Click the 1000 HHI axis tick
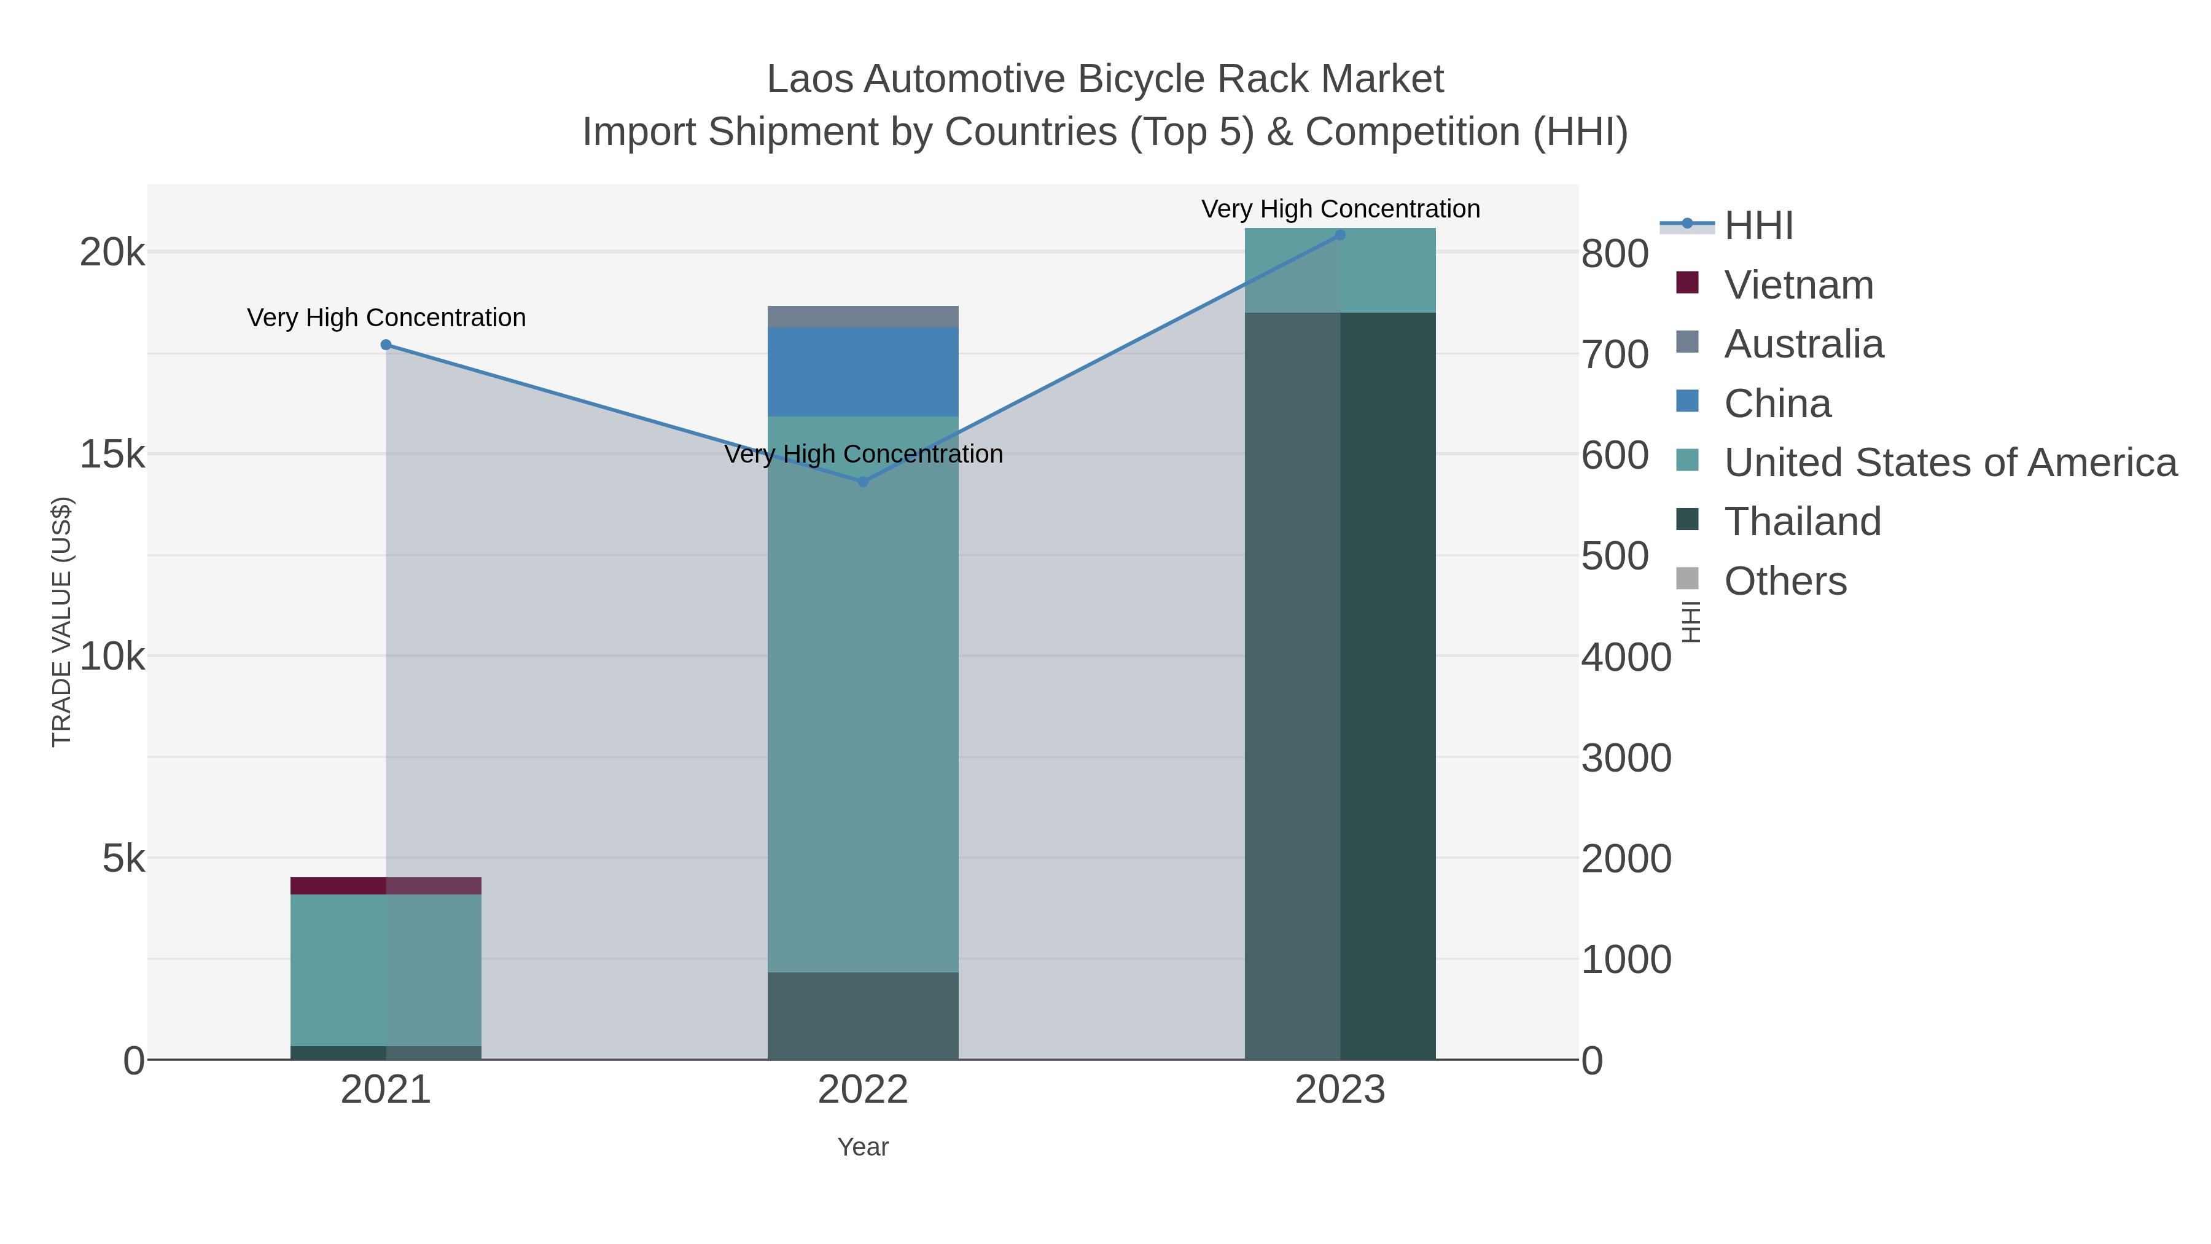Image resolution: width=2211 pixels, height=1244 pixels. click(x=1626, y=960)
